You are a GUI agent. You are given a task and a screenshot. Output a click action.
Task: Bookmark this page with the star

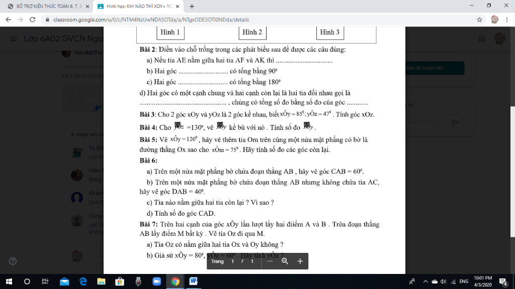pos(479,20)
